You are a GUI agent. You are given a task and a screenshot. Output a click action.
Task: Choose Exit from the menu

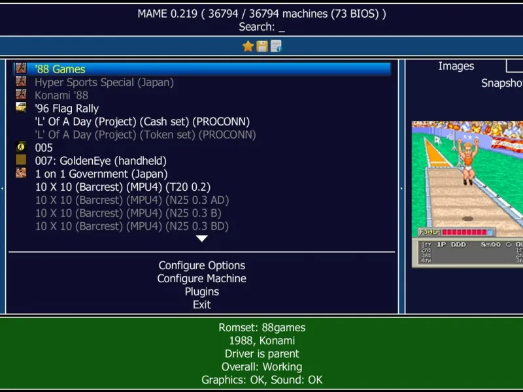coord(202,304)
